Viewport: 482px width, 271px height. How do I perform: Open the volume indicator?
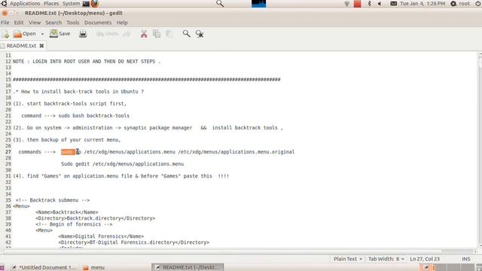pos(380,4)
